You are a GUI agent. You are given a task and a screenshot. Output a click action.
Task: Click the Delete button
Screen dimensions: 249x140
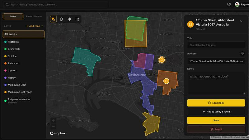[216, 129]
